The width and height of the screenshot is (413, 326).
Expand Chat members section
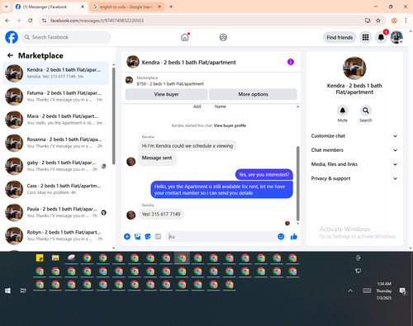click(354, 150)
